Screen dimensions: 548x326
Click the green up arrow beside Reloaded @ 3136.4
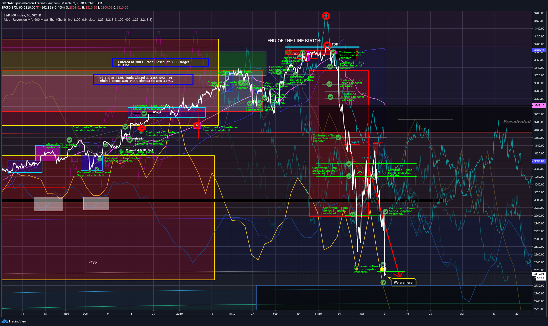121,151
